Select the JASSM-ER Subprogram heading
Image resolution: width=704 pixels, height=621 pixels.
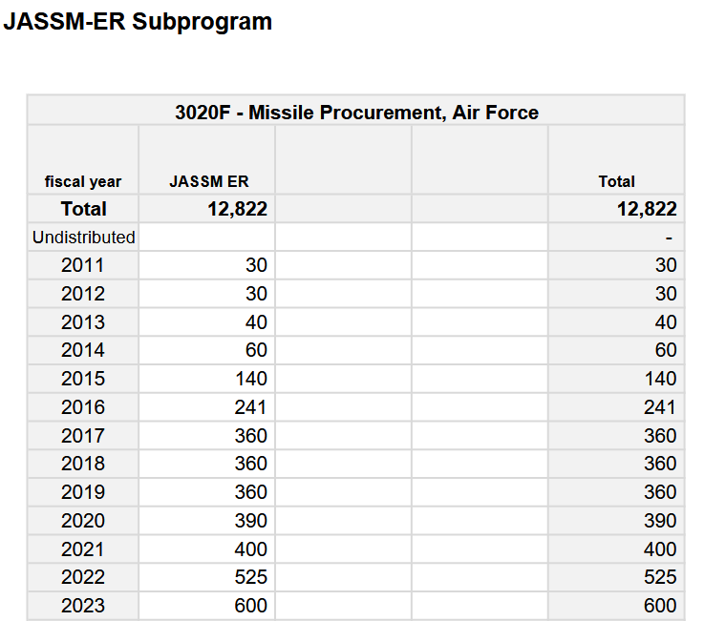pyautogui.click(x=138, y=22)
